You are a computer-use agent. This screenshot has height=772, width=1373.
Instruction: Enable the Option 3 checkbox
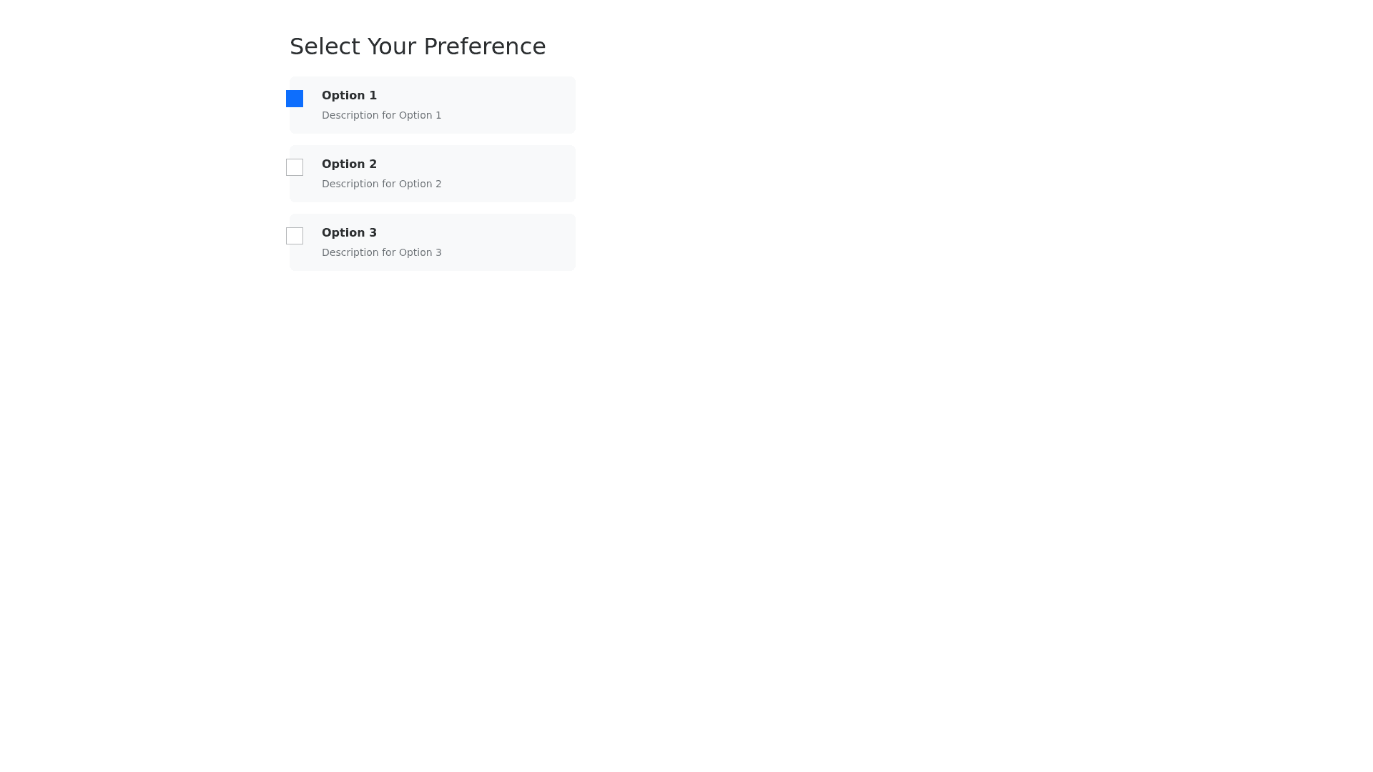(295, 236)
